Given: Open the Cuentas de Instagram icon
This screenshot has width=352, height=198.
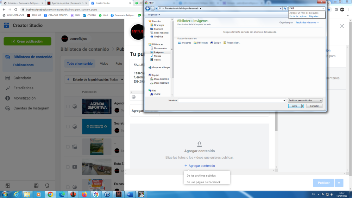Looking at the screenshot, I should [8, 108].
